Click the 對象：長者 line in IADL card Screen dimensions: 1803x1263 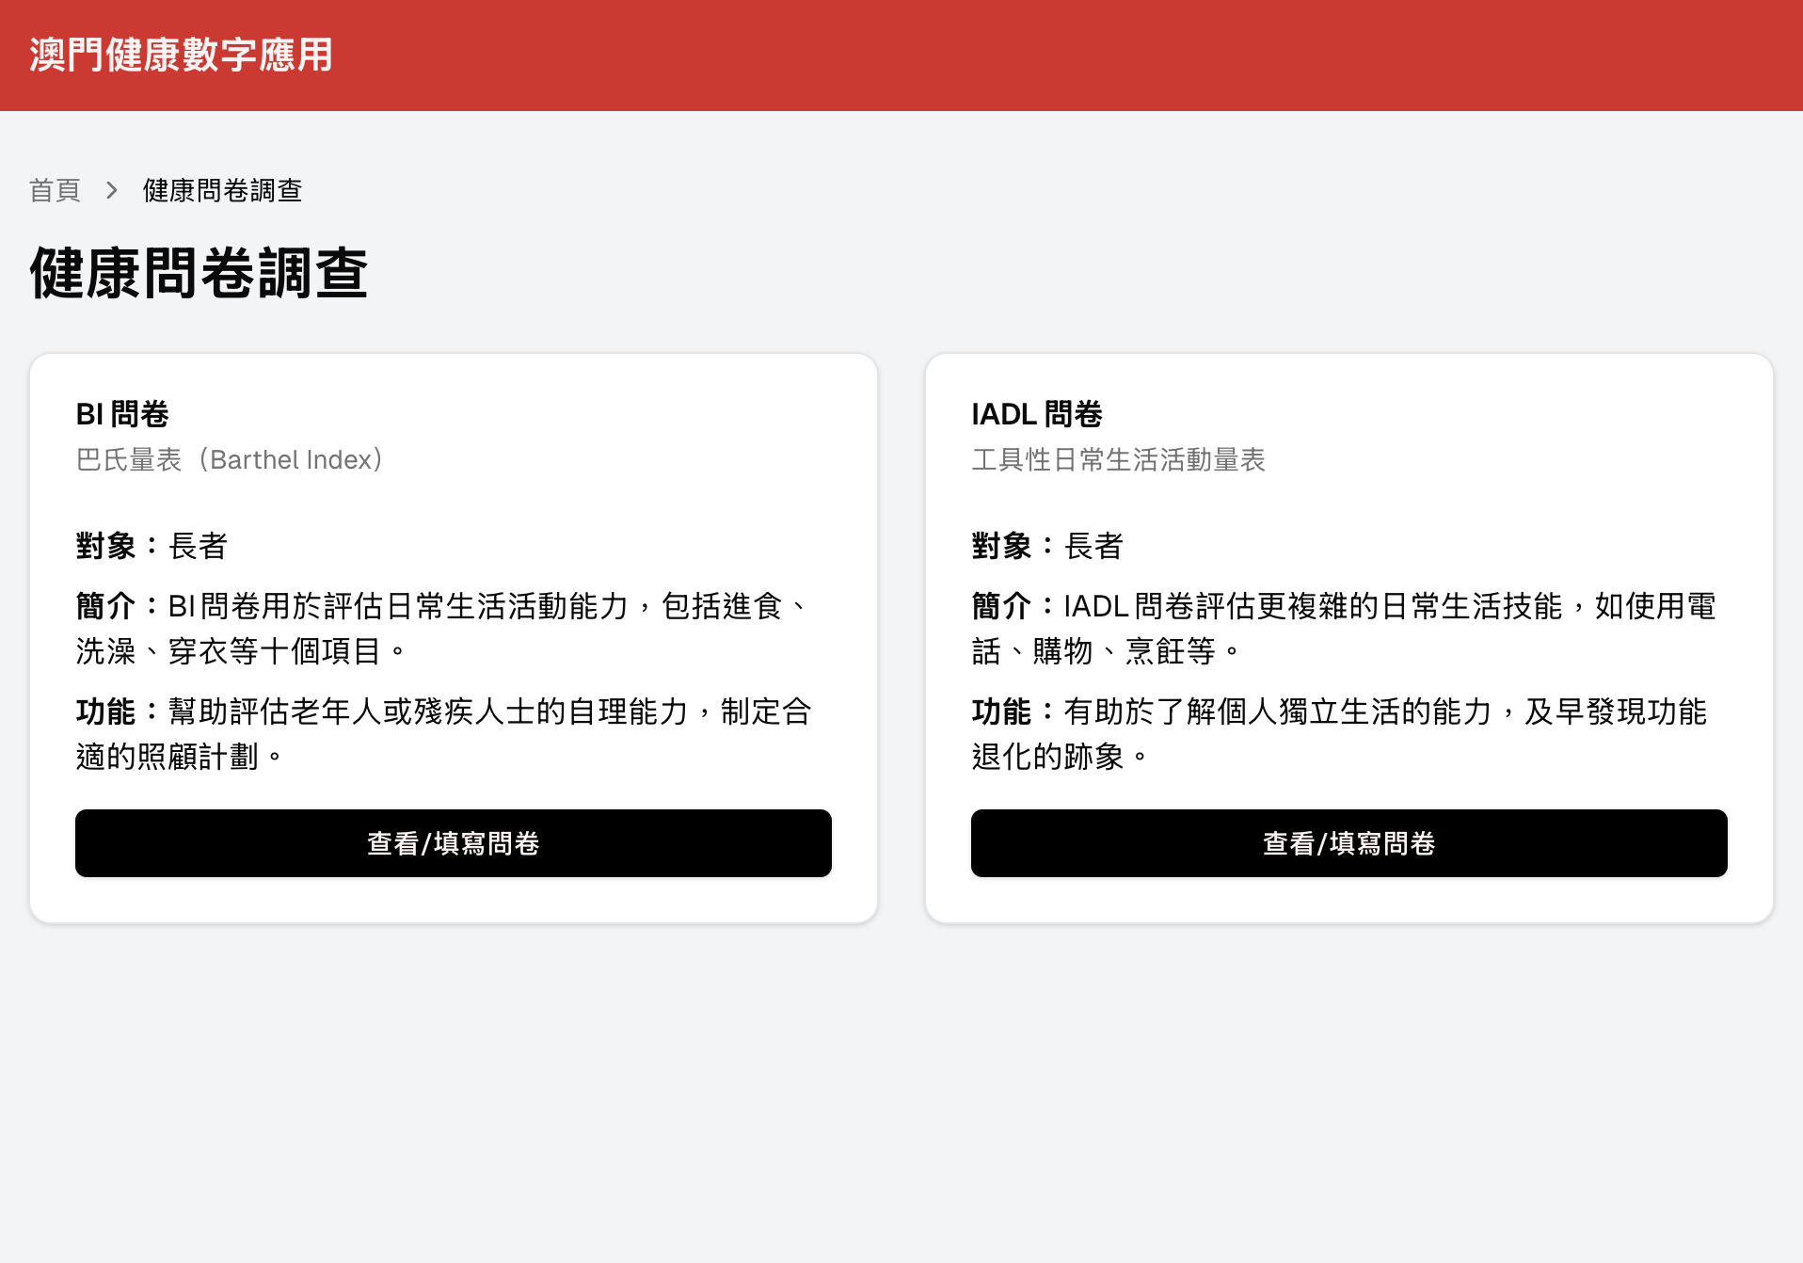click(x=1047, y=546)
